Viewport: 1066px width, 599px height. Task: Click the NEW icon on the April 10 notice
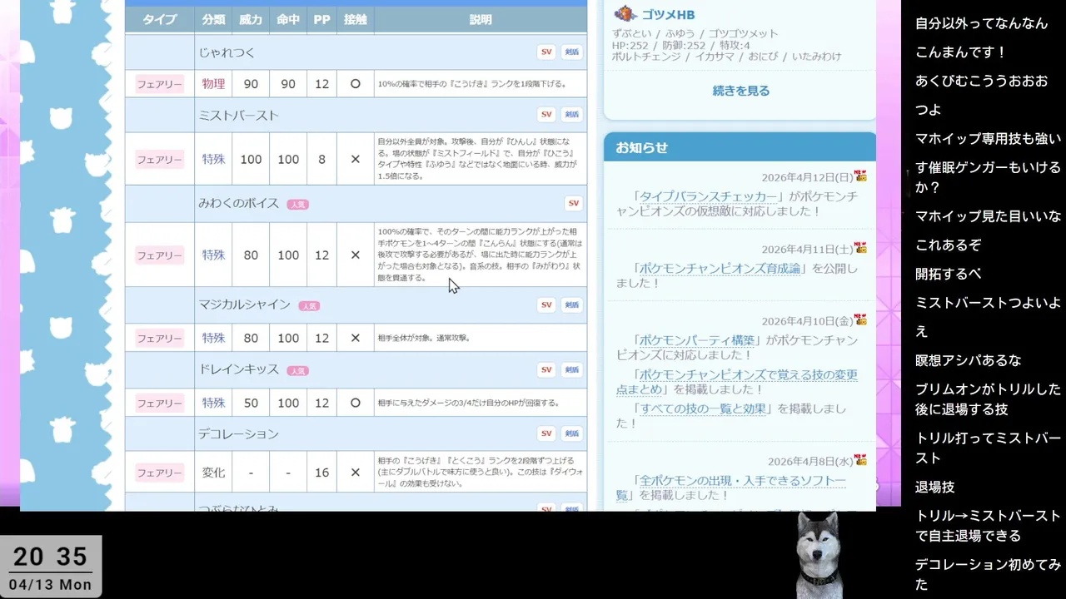pyautogui.click(x=861, y=320)
